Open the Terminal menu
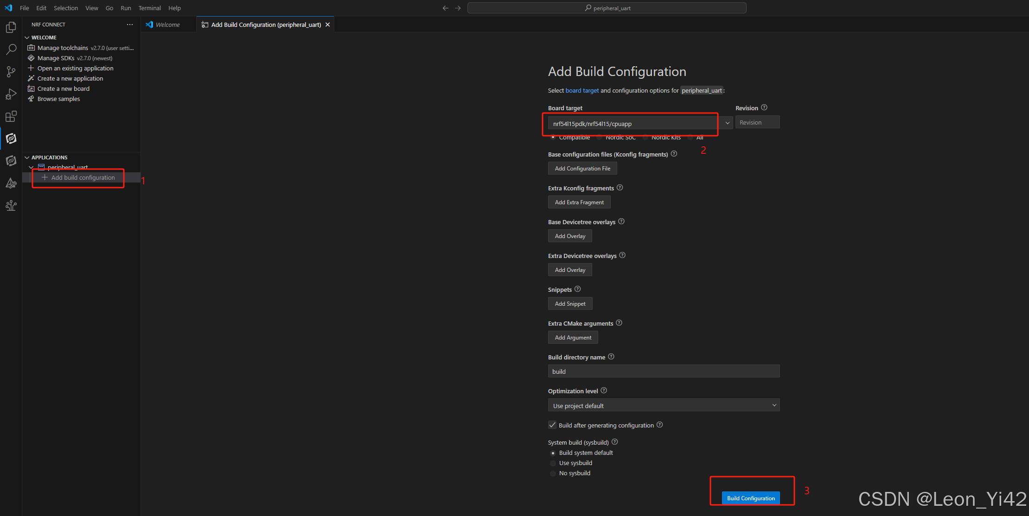 click(x=149, y=8)
